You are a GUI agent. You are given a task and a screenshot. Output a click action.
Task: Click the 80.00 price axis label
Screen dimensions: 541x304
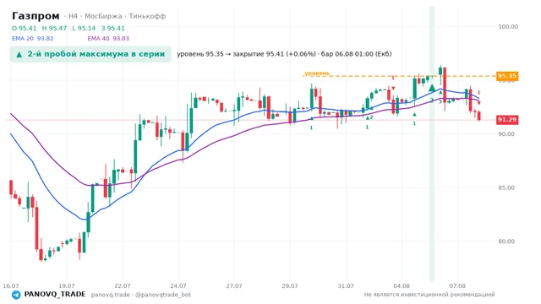point(506,242)
